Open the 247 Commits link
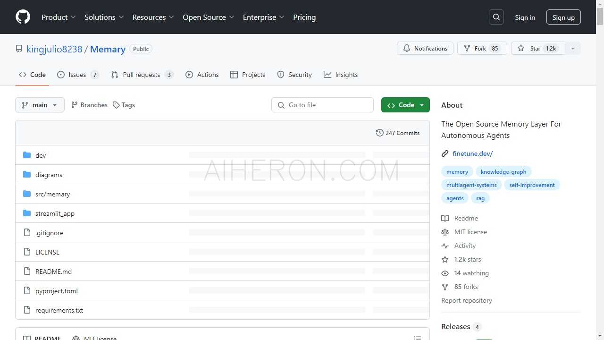This screenshot has height=340, width=604. pyautogui.click(x=397, y=133)
